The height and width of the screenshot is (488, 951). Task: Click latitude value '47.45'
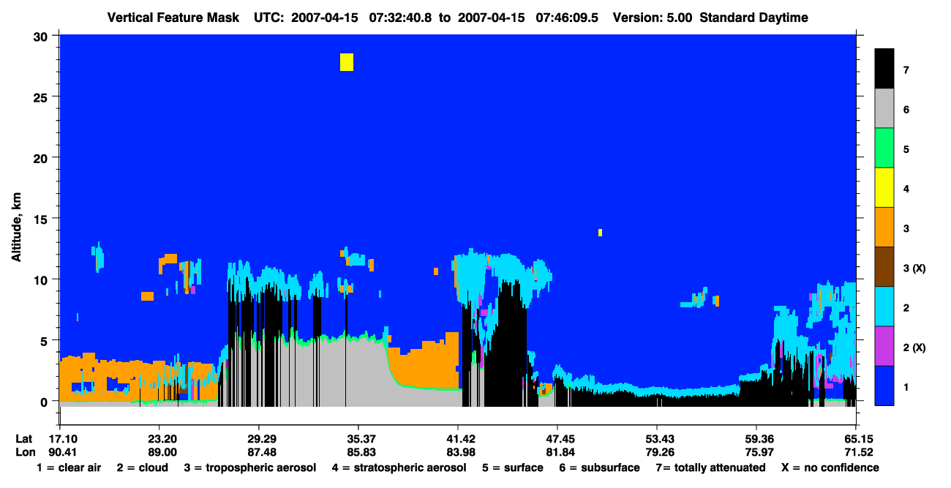tap(557, 439)
